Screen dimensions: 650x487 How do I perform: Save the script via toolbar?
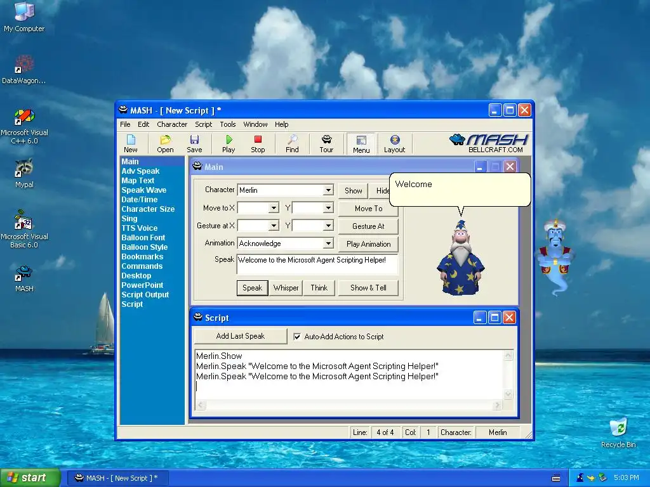click(194, 144)
